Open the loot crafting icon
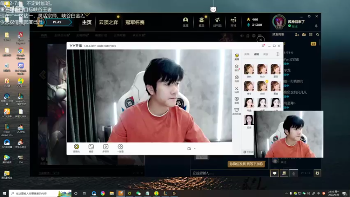The height and width of the screenshot is (197, 350). pyautogui.click(x=217, y=22)
